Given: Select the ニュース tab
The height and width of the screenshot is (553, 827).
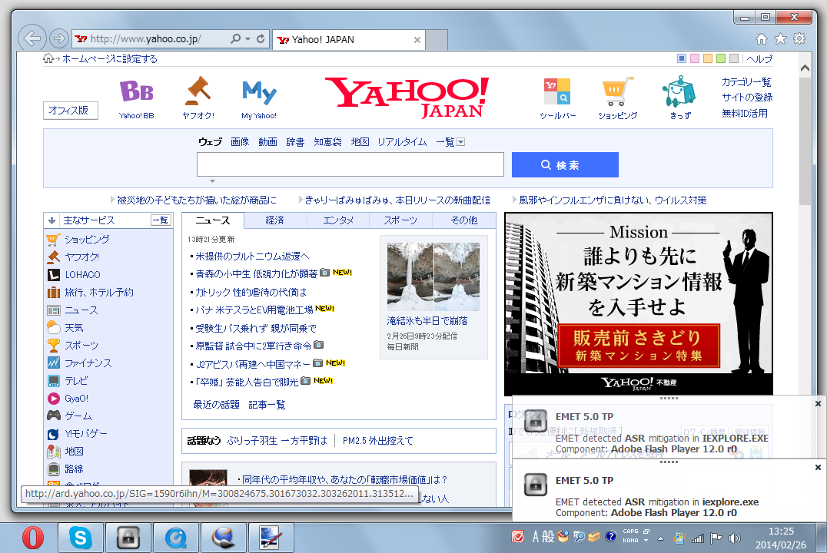Looking at the screenshot, I should pos(213,220).
